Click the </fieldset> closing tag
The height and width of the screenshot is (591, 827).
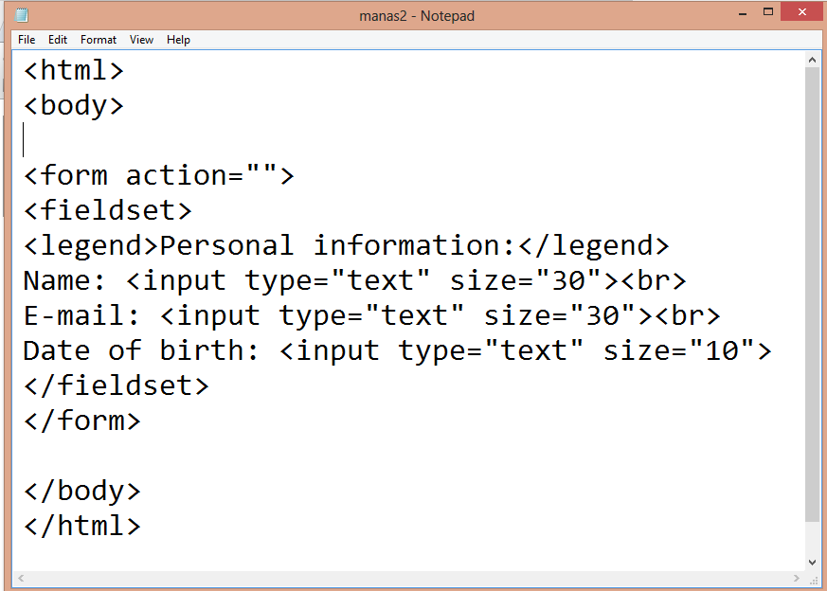[x=117, y=385]
